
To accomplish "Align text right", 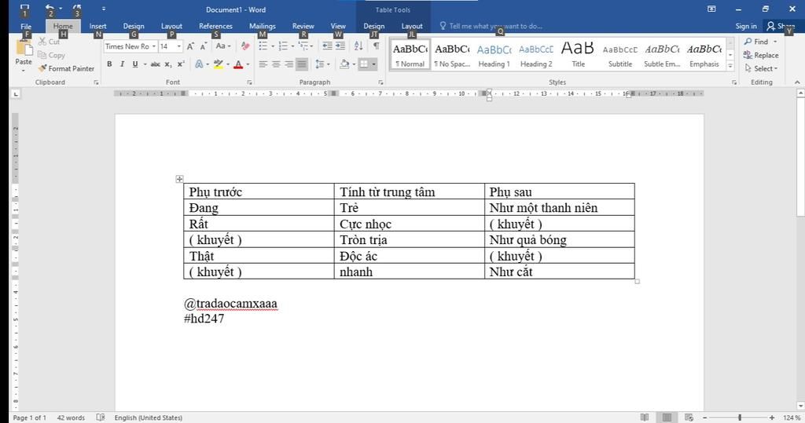I will (x=289, y=64).
